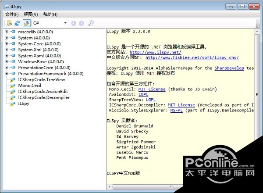
Task: Click the mscorlib assembly icon
Action: (13, 32)
